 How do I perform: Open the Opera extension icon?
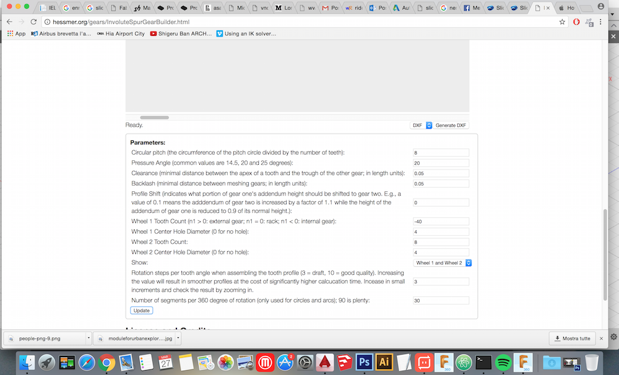coord(576,22)
